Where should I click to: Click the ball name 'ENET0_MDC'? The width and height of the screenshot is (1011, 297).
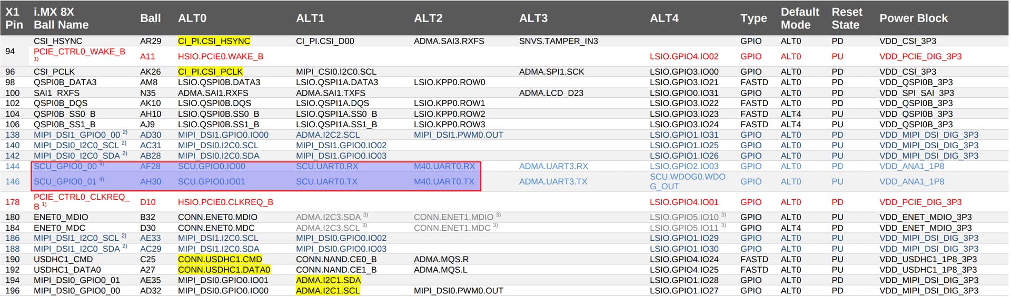(x=60, y=228)
